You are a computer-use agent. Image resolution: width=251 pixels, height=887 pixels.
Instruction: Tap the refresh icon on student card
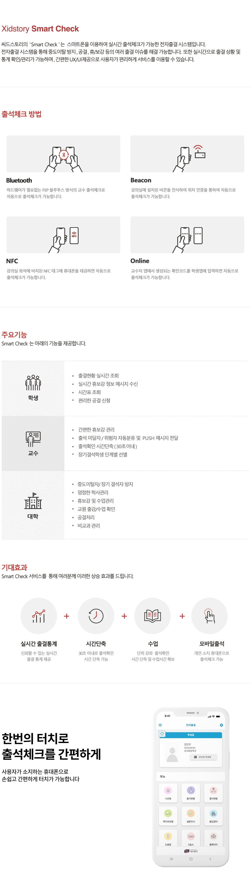tap(162, 734)
